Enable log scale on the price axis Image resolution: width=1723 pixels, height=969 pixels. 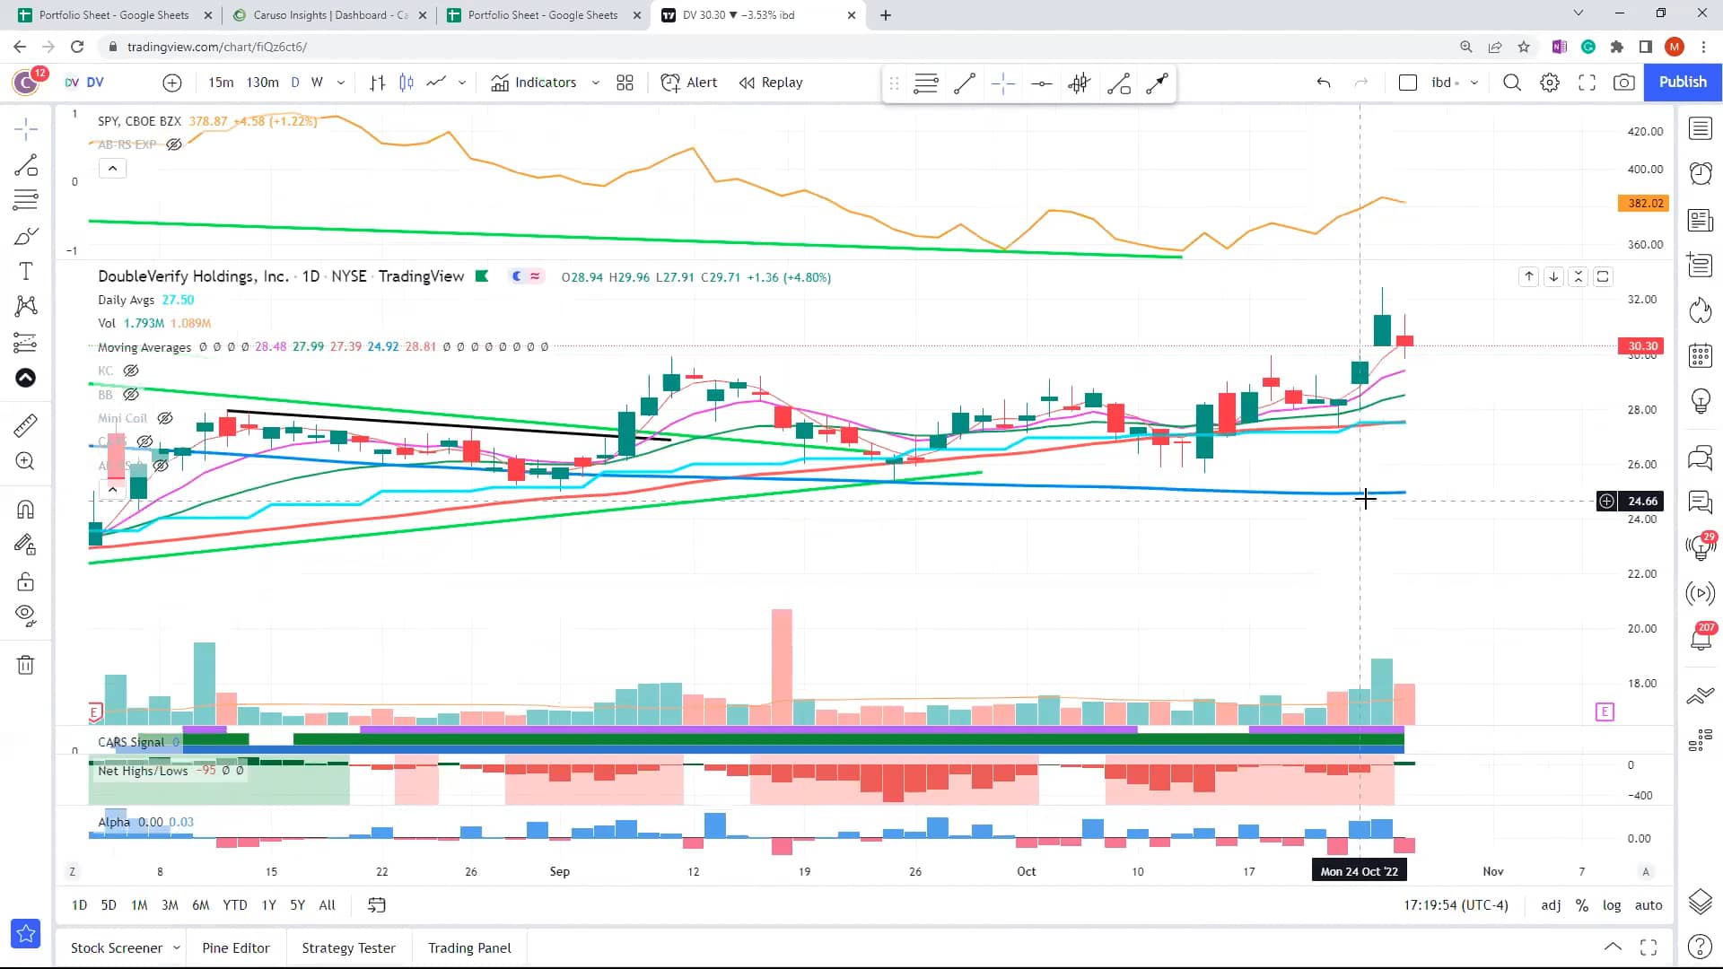click(x=1612, y=905)
